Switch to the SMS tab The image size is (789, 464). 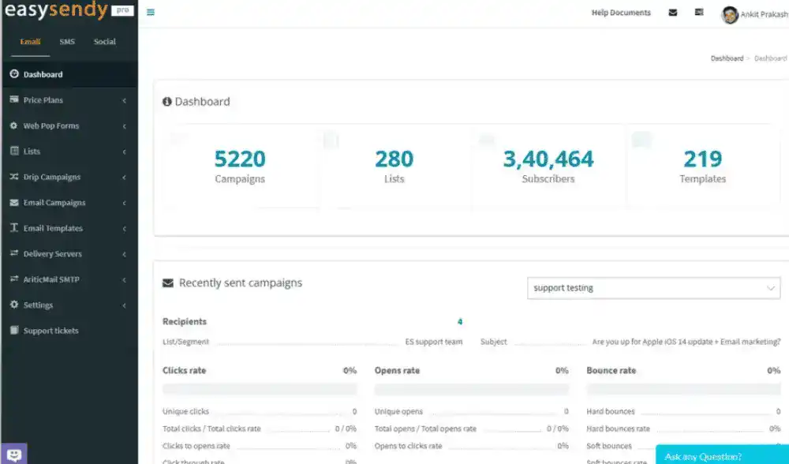(x=67, y=42)
